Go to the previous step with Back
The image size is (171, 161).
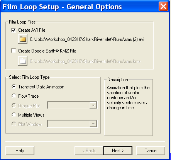[89, 151]
